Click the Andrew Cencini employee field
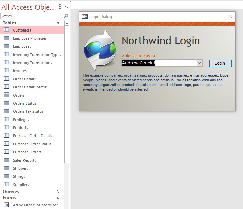 159,63
